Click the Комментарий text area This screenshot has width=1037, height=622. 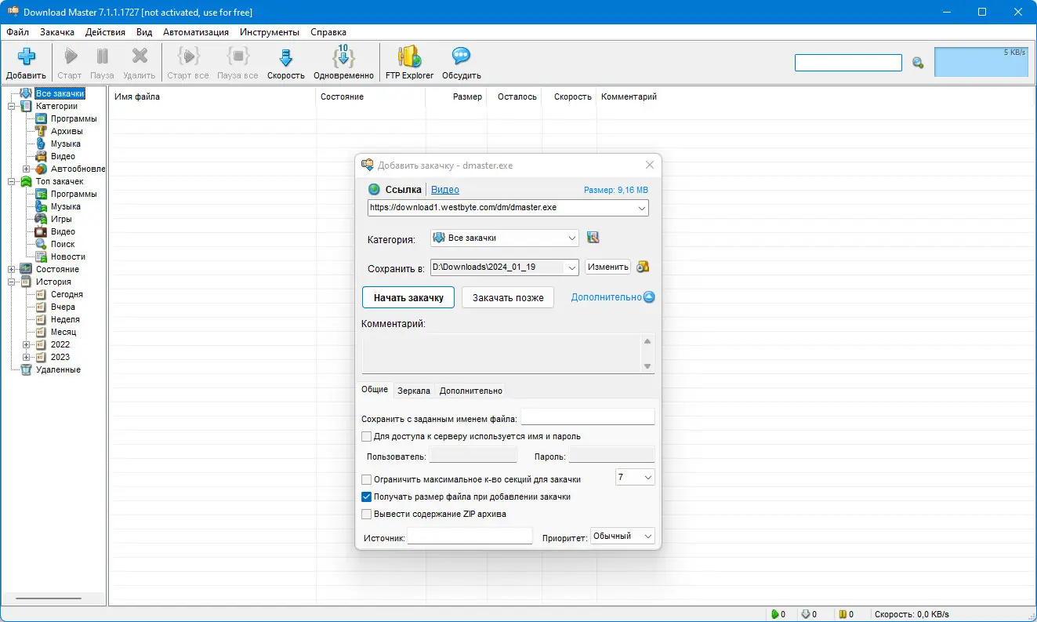[502, 353]
